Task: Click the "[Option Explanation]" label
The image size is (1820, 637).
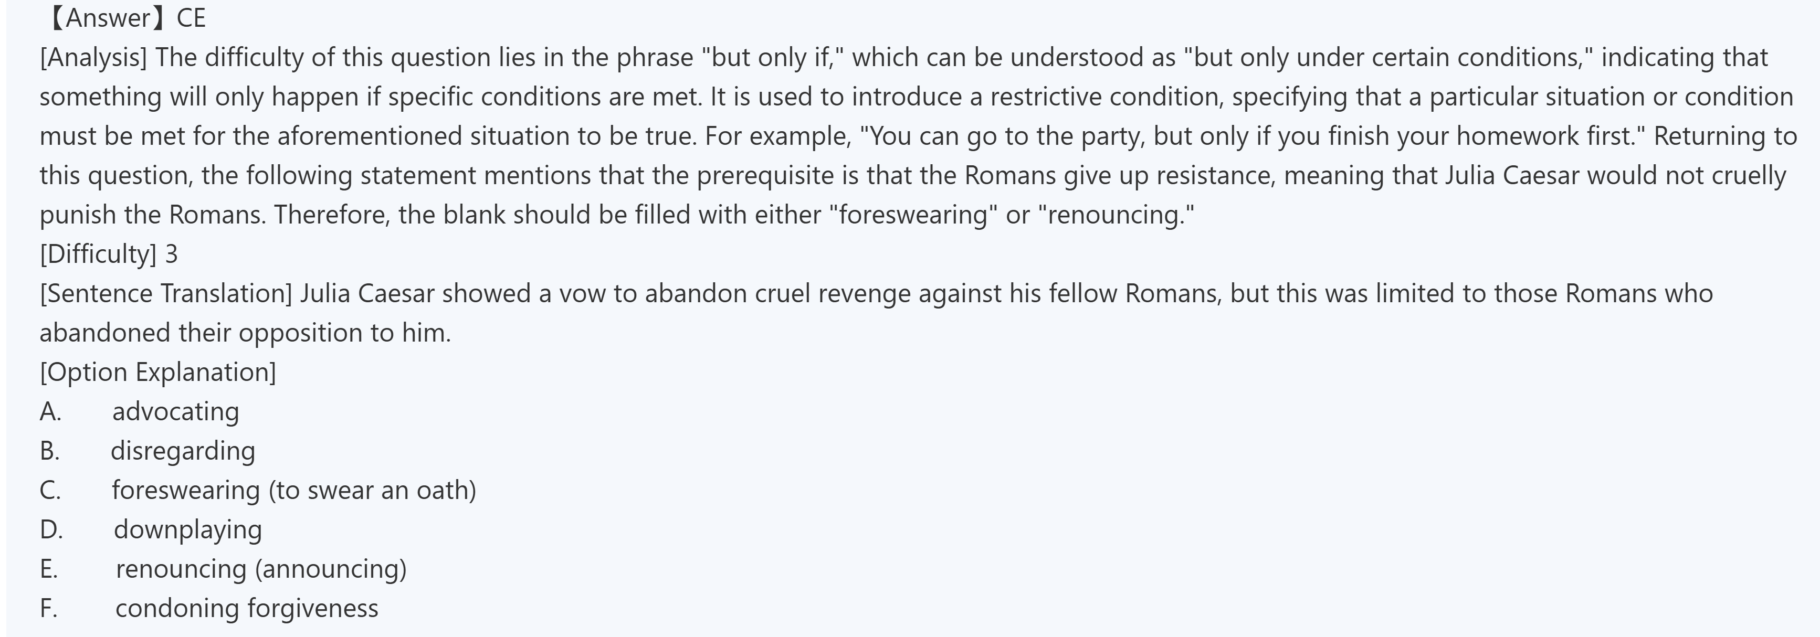Action: (157, 372)
